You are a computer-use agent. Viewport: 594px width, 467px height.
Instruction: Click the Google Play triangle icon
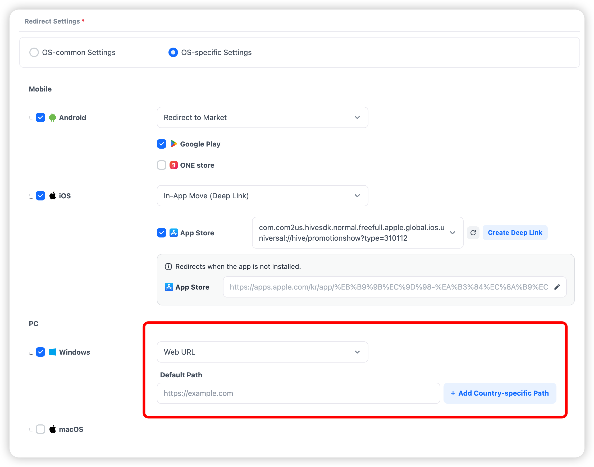pyautogui.click(x=174, y=144)
